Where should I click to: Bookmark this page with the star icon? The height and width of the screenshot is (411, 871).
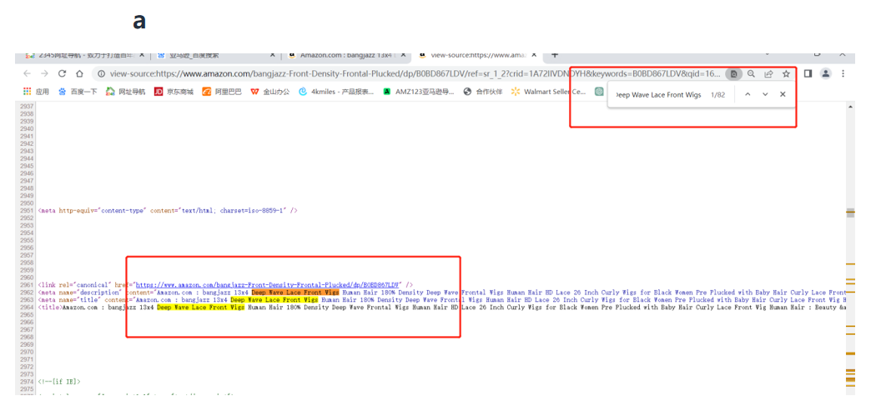click(x=786, y=73)
